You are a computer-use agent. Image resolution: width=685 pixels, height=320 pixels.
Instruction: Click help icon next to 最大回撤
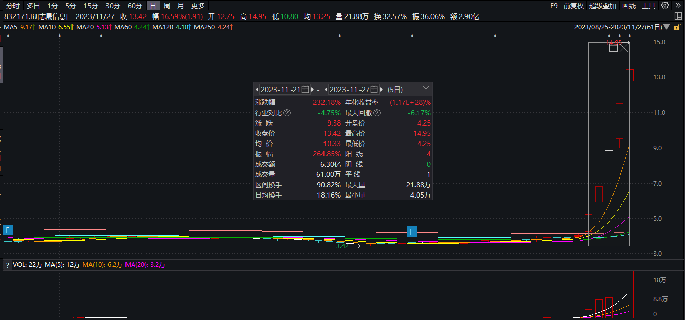(377, 113)
